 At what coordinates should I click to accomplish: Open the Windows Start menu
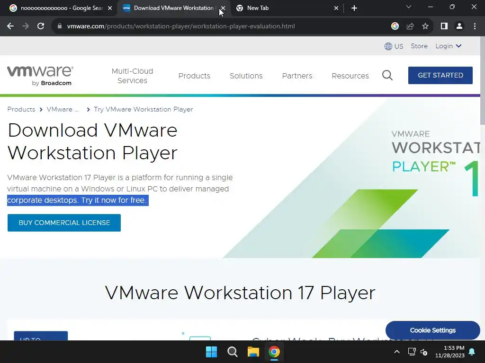point(212,352)
